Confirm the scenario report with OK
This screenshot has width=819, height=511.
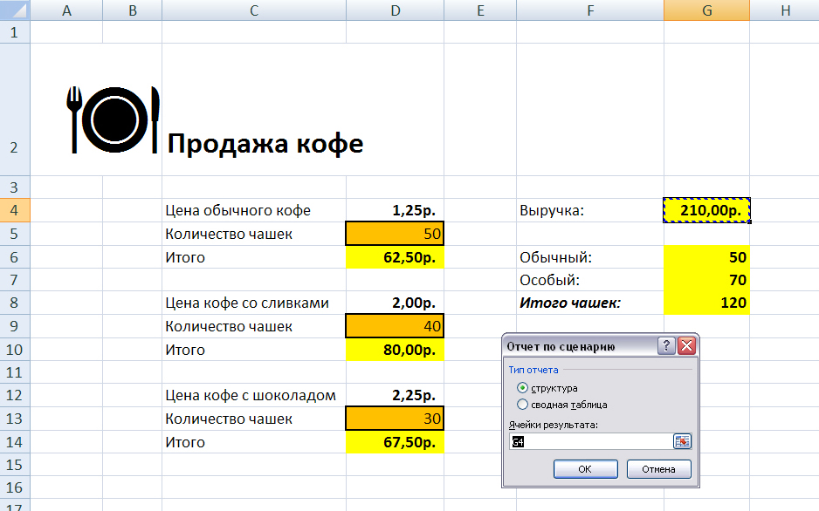click(586, 469)
